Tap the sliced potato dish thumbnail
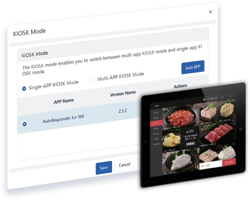 pos(171,141)
